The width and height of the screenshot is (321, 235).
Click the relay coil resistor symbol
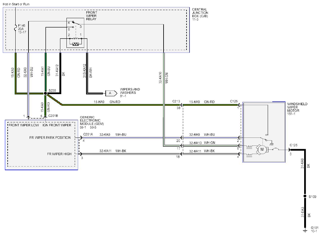[x=76, y=44]
